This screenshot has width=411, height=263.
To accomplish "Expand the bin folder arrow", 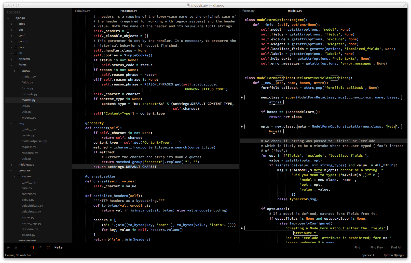I will click(11, 30).
